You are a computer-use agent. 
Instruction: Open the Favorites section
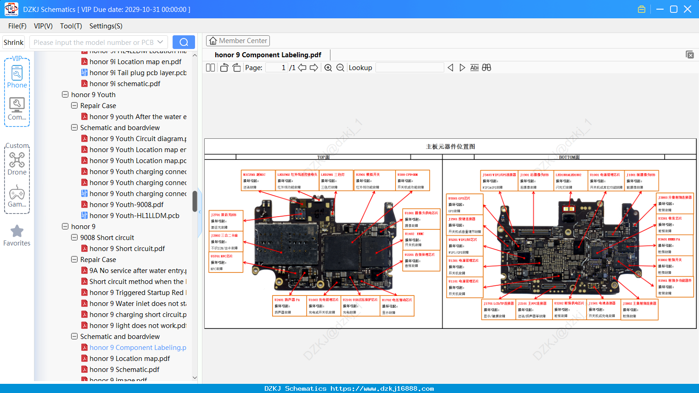point(17,235)
